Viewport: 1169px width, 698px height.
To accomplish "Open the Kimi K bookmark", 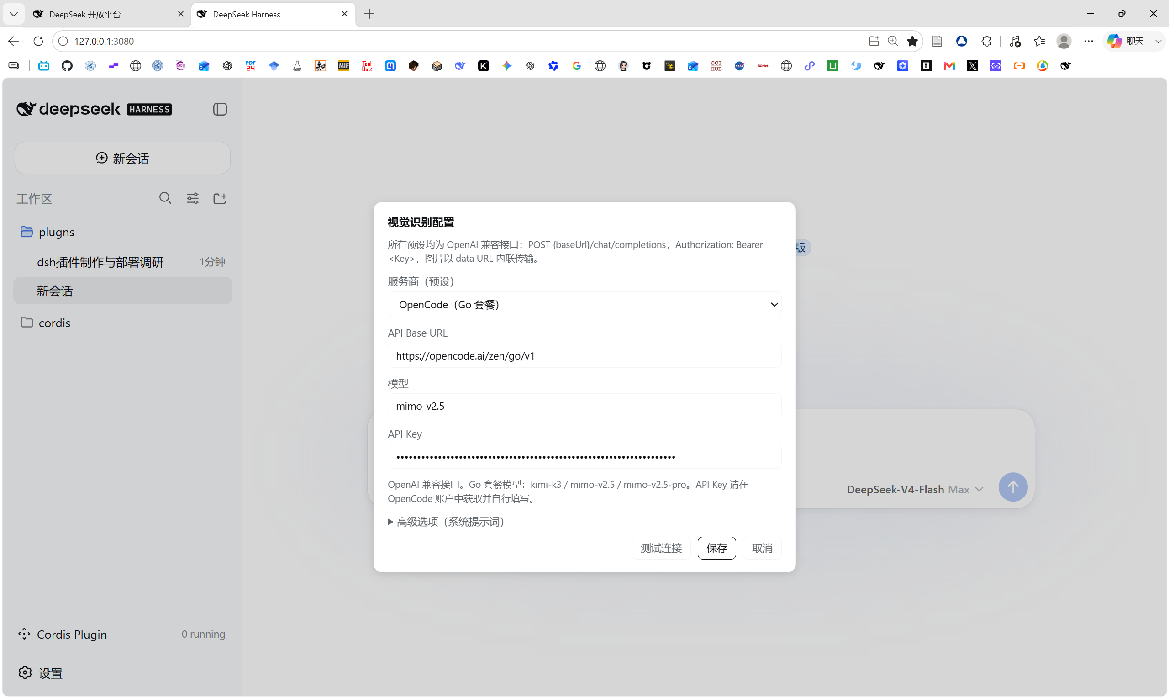I will click(x=484, y=66).
